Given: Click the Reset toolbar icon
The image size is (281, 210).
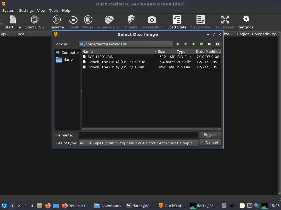Looking at the screenshot, I should pyautogui.click(x=73, y=22).
